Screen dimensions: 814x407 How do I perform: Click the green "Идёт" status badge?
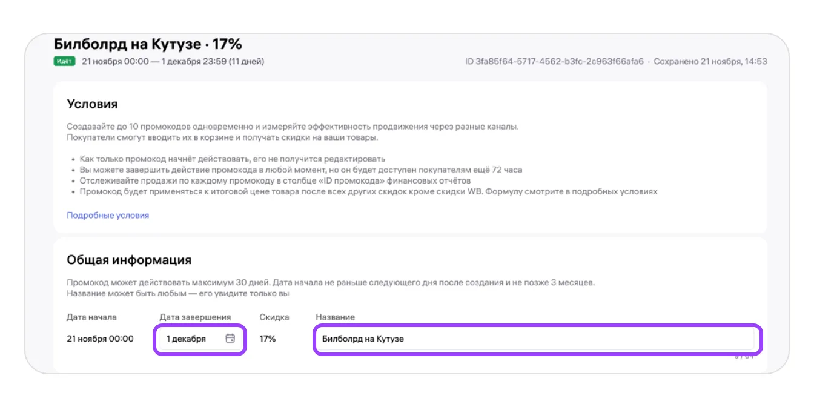[x=64, y=61]
